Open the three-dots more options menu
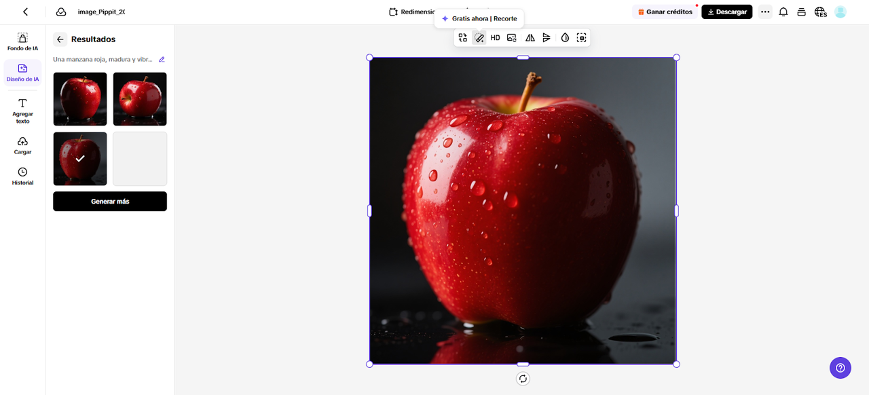This screenshot has height=395, width=869. click(765, 12)
